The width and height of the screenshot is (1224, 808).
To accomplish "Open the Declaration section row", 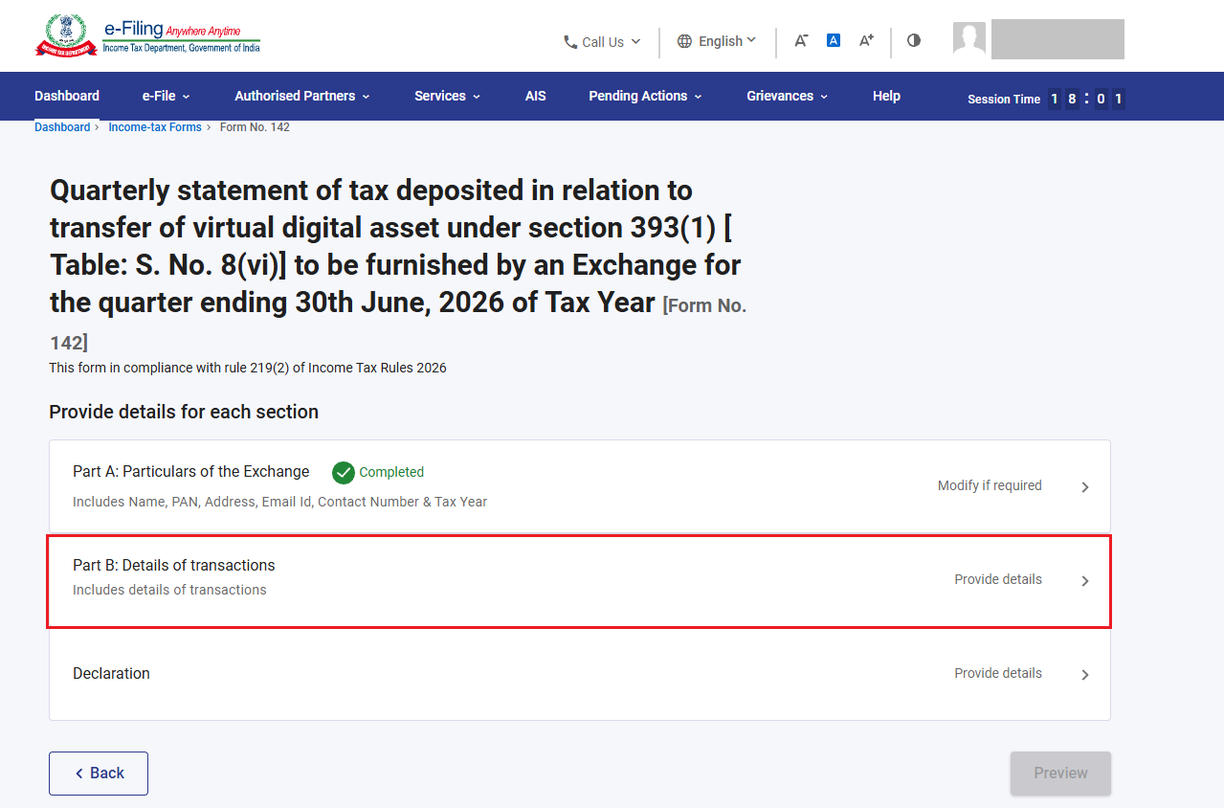I will coord(580,674).
